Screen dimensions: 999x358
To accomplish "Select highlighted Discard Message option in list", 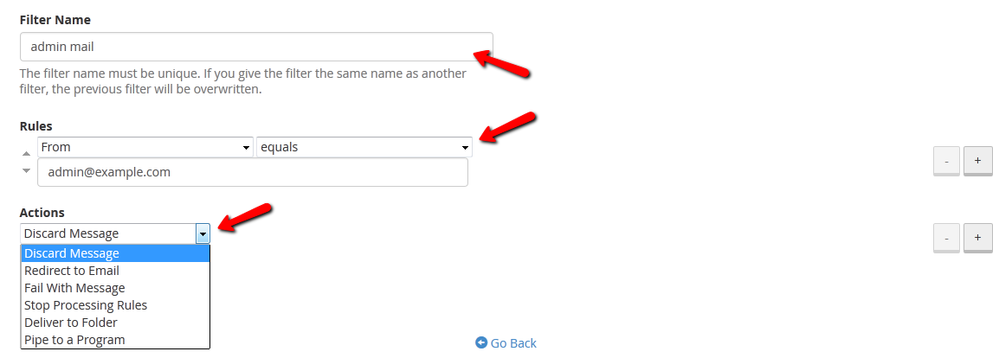I will coord(115,253).
